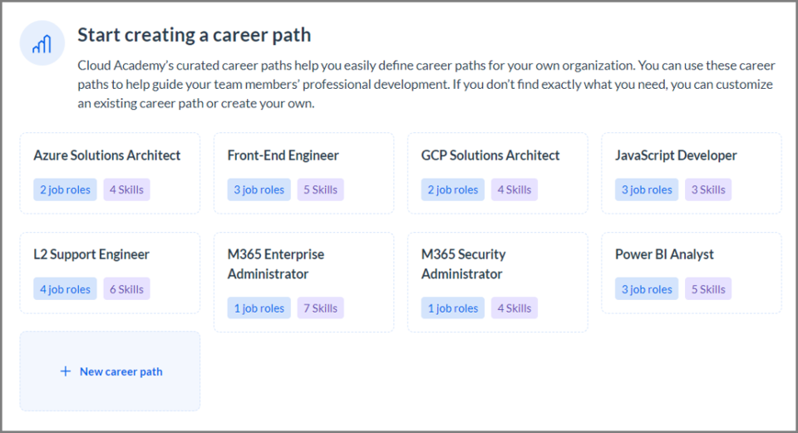
Task: Click Start creating a career path heading
Action: click(x=194, y=35)
